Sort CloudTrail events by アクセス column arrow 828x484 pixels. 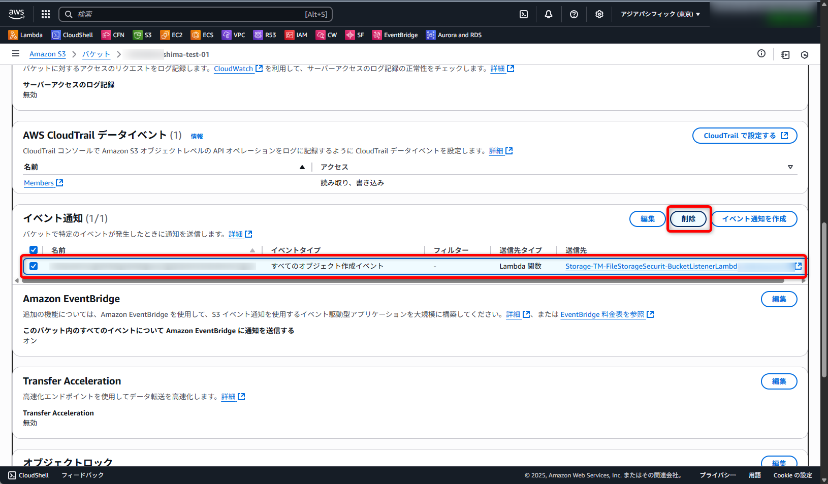point(790,167)
